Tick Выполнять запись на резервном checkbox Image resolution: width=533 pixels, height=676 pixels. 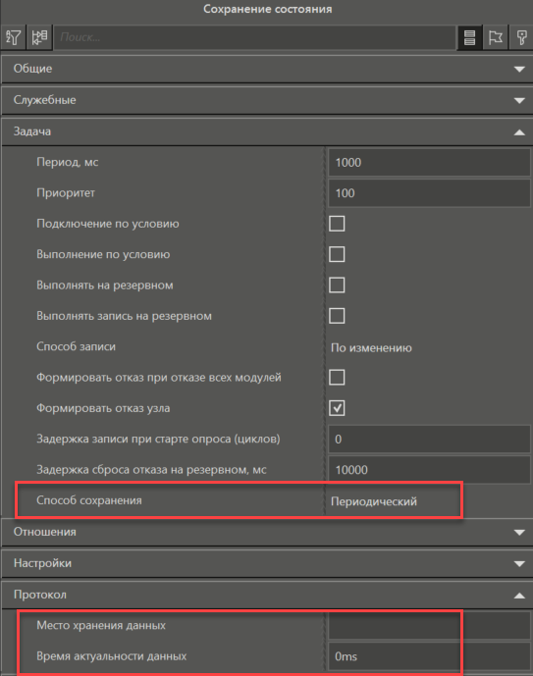click(337, 316)
